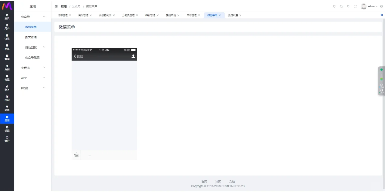Viewport: 385px width, 192px height.
Task: Toggle fullscreen mode icon
Action: click(355, 6)
